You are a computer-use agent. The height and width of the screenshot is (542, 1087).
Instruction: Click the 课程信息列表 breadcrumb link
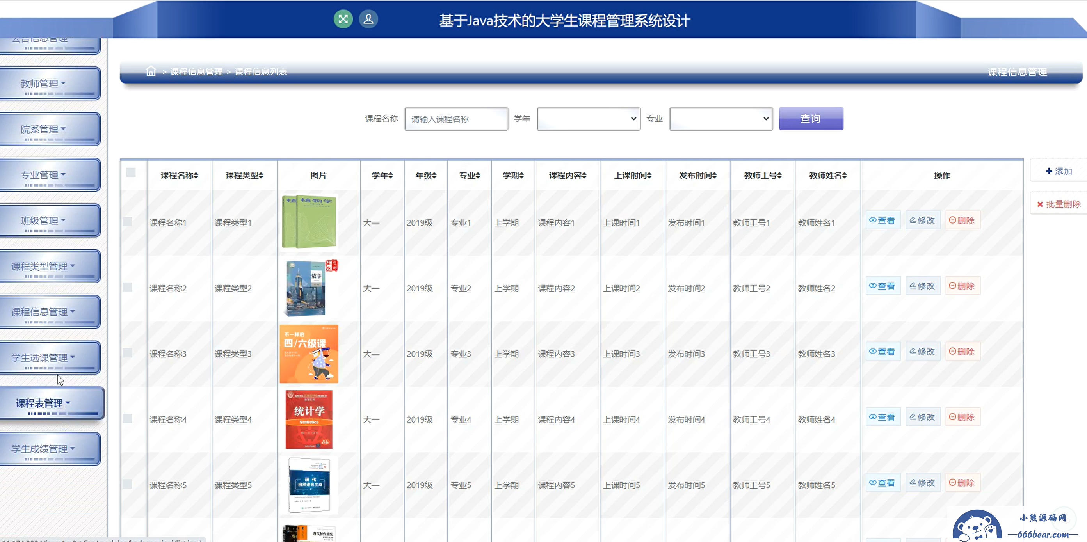tap(261, 71)
